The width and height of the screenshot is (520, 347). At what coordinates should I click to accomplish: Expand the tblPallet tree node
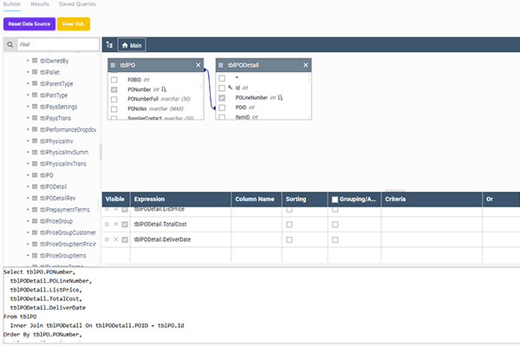click(x=28, y=72)
